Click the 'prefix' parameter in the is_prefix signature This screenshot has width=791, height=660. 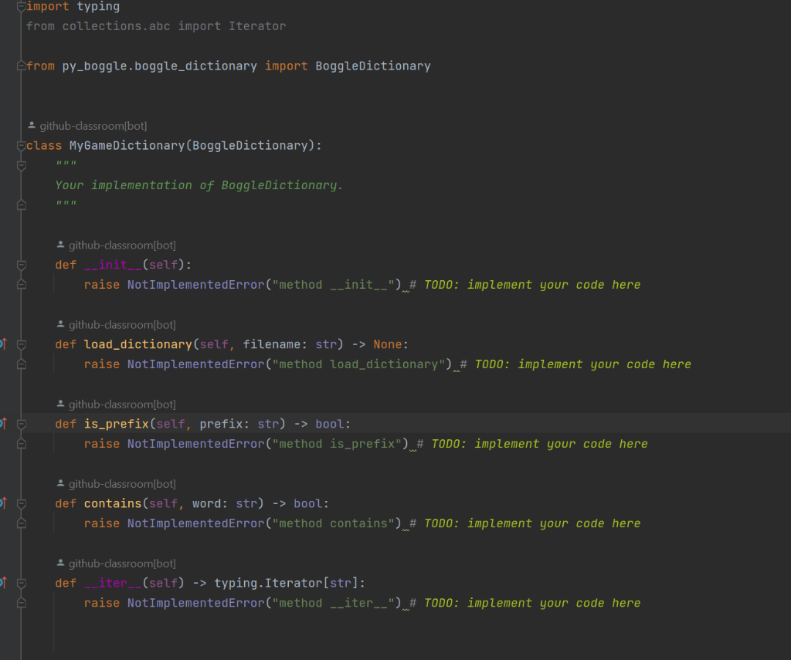(221, 424)
